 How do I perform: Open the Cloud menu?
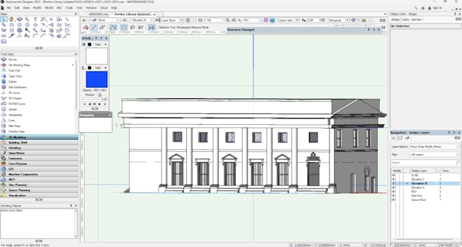(104, 7)
